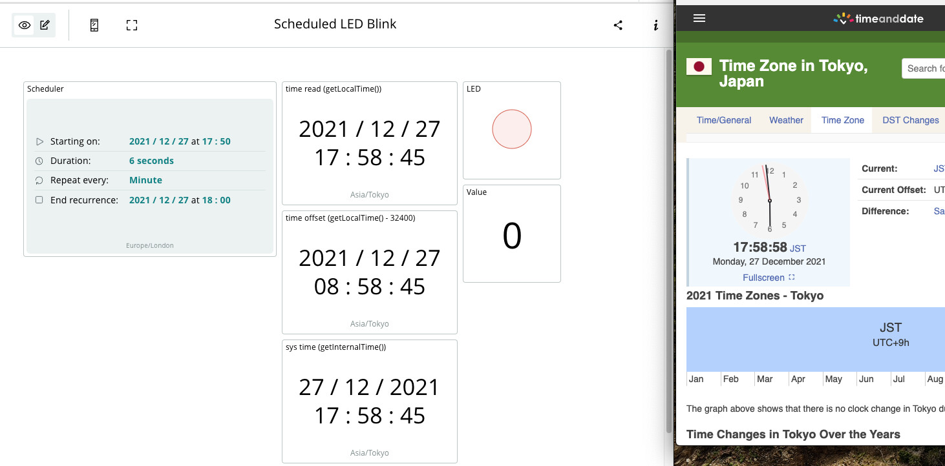Image resolution: width=945 pixels, height=466 pixels.
Task: Open mobile layout phone icon
Action: [94, 25]
